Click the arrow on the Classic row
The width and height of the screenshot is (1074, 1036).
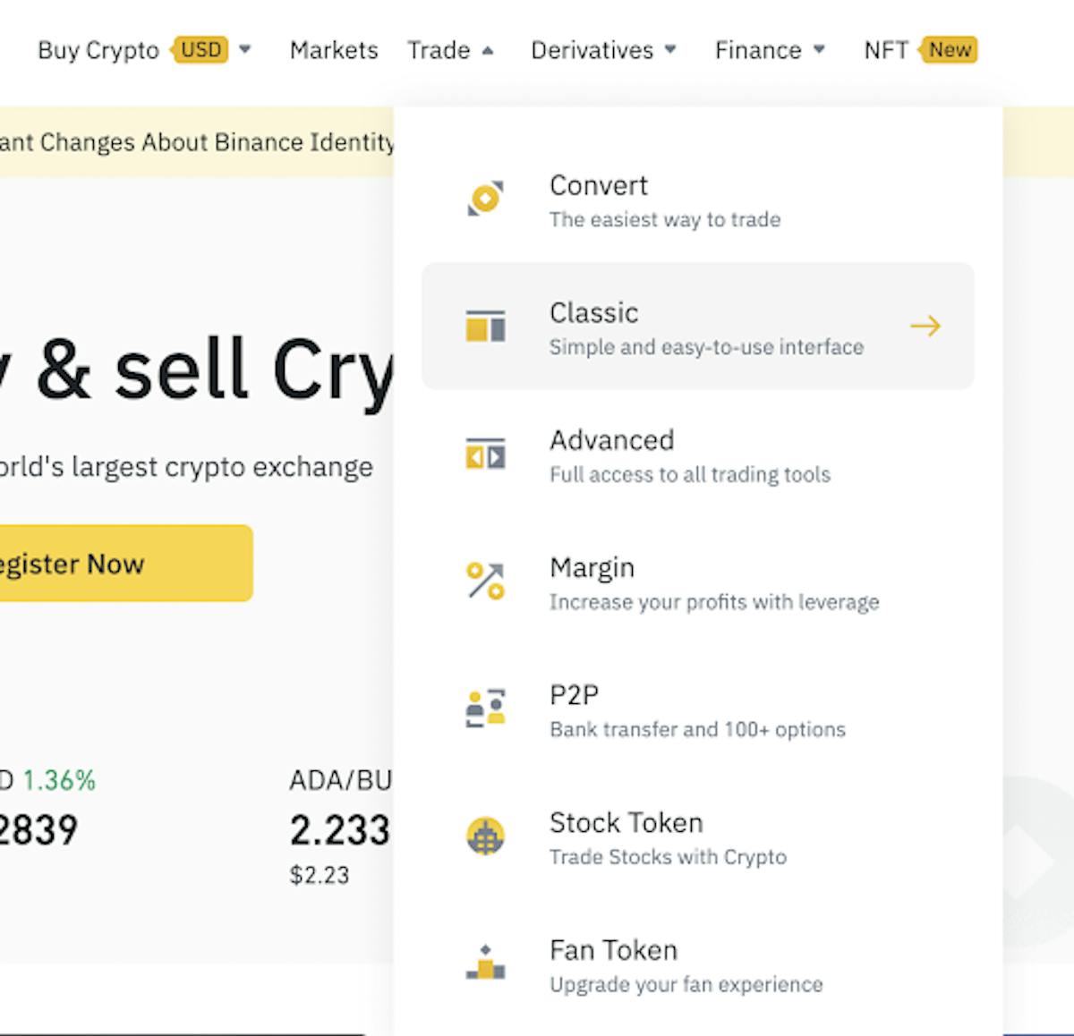coord(925,326)
